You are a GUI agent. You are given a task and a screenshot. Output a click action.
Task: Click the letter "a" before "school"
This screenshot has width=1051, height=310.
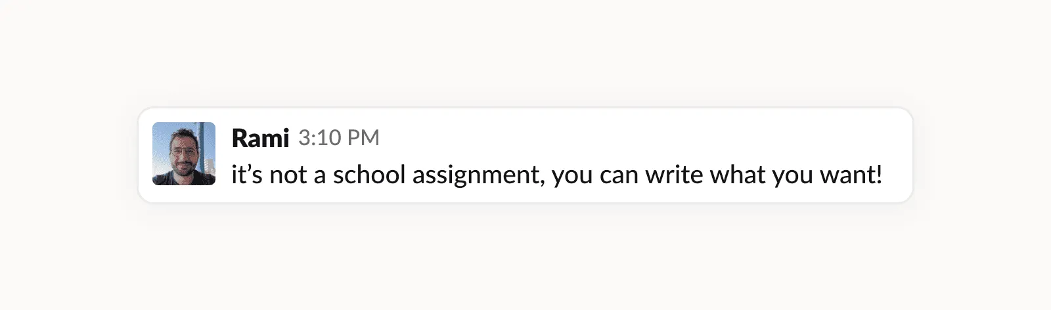click(320, 176)
